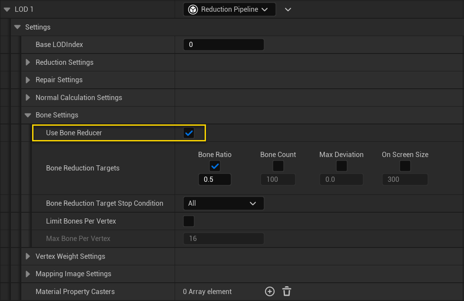The width and height of the screenshot is (464, 301).
Task: Click the Bone Ratio 0.5 value field
Action: [215, 179]
